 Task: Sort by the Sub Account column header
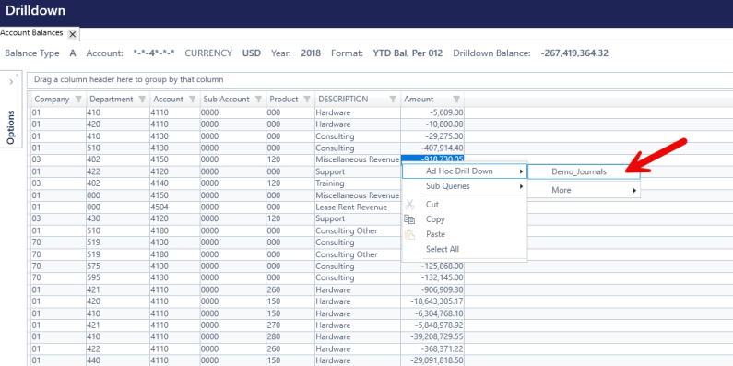[x=226, y=99]
